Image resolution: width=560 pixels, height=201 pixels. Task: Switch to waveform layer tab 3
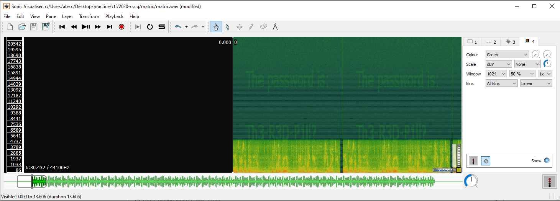[511, 42]
